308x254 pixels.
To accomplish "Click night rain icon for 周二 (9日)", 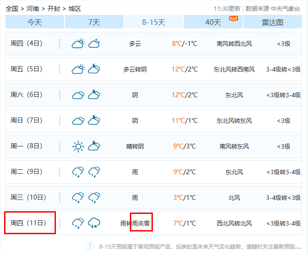I will (94, 172).
